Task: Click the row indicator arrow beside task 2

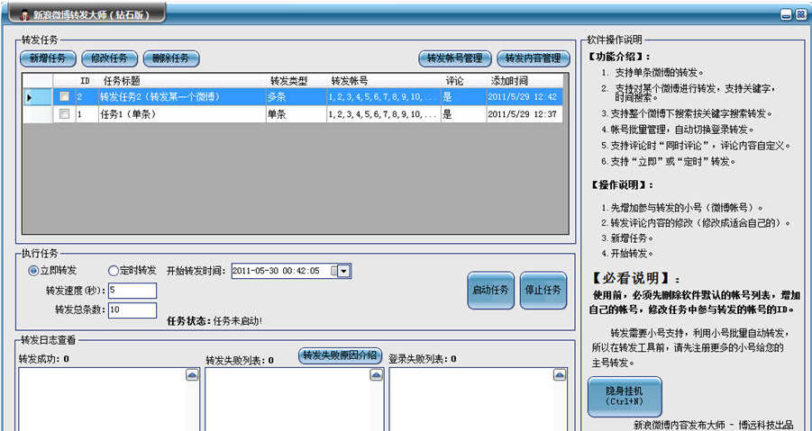Action: [29, 96]
